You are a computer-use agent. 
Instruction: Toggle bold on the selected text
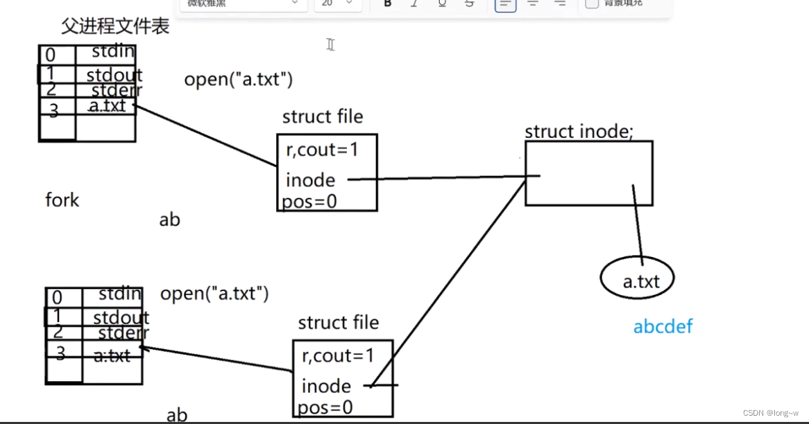(386, 3)
